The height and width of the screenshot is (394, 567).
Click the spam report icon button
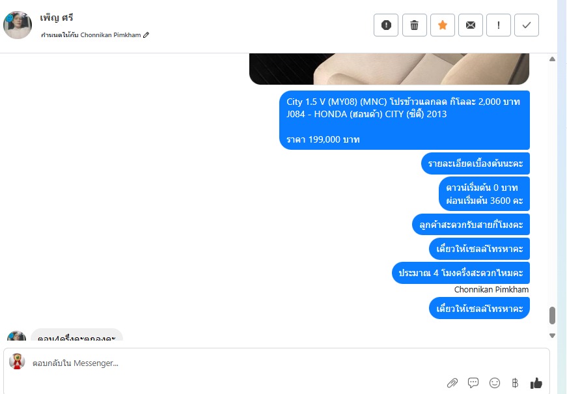point(386,25)
